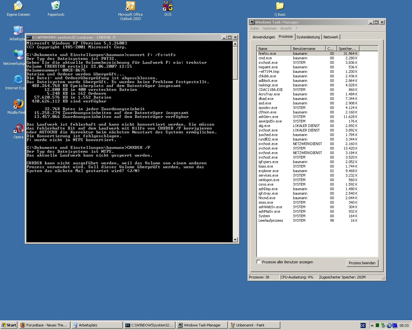Click the avast blue ball tray icon

389,325
